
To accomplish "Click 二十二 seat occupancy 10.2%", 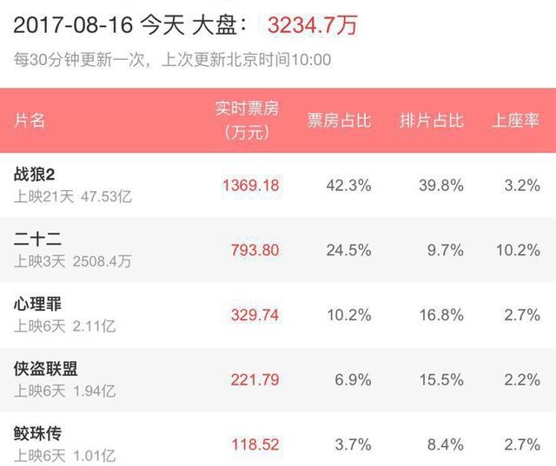I will [518, 250].
